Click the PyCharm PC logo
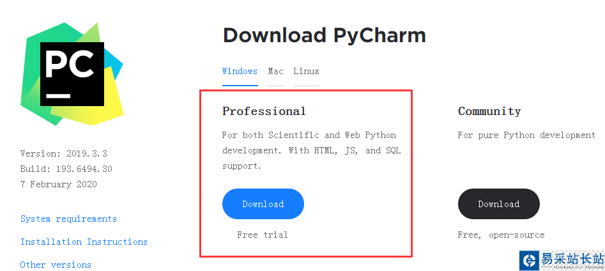605x271 pixels. click(72, 74)
